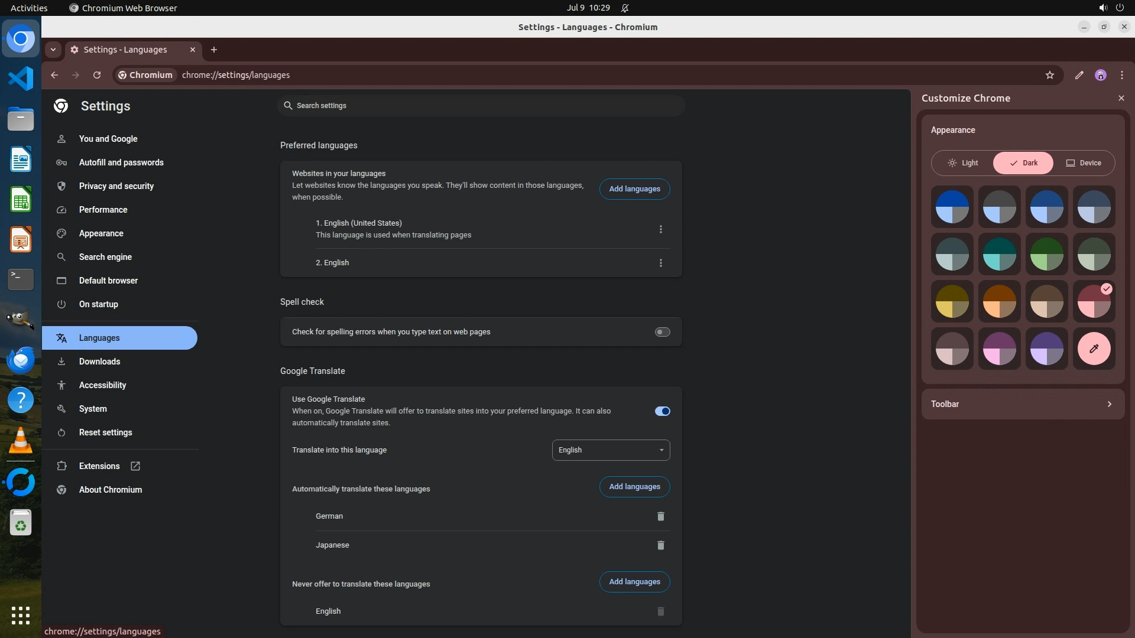The height and width of the screenshot is (638, 1135).
Task: Open Chromium three-dot main menu
Action: [x=1121, y=75]
